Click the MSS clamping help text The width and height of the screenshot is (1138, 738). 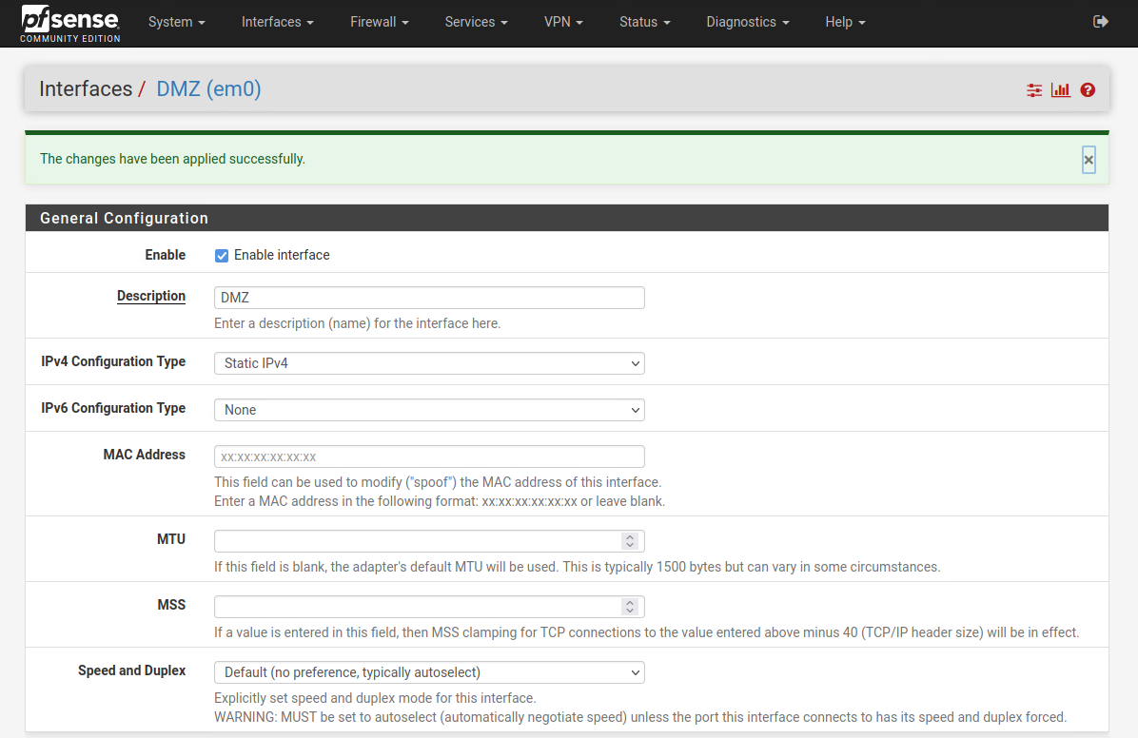(647, 632)
